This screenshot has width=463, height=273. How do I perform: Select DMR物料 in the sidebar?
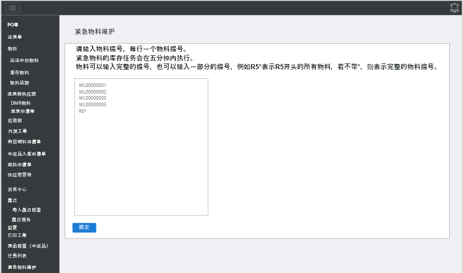(x=21, y=103)
